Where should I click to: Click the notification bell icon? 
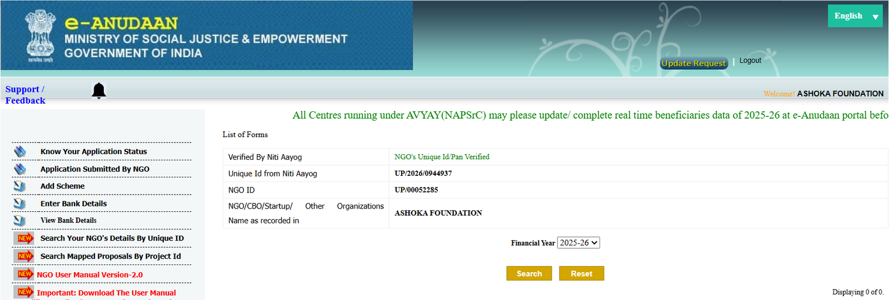point(99,90)
